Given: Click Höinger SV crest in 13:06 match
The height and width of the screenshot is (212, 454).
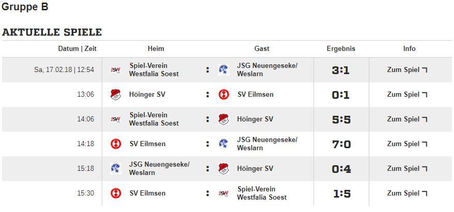Looking at the screenshot, I should click(x=116, y=95).
